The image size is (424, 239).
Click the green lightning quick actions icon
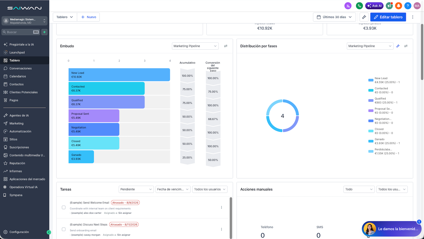coord(45,32)
